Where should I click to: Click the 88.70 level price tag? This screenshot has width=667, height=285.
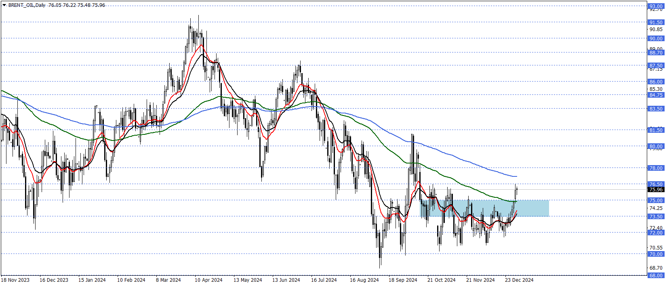[656, 52]
